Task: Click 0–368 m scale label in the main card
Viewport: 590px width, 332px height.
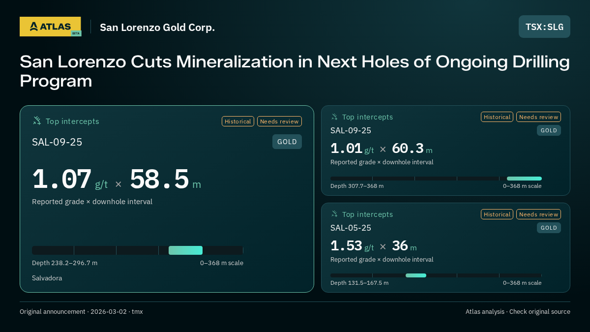Action: (x=222, y=263)
